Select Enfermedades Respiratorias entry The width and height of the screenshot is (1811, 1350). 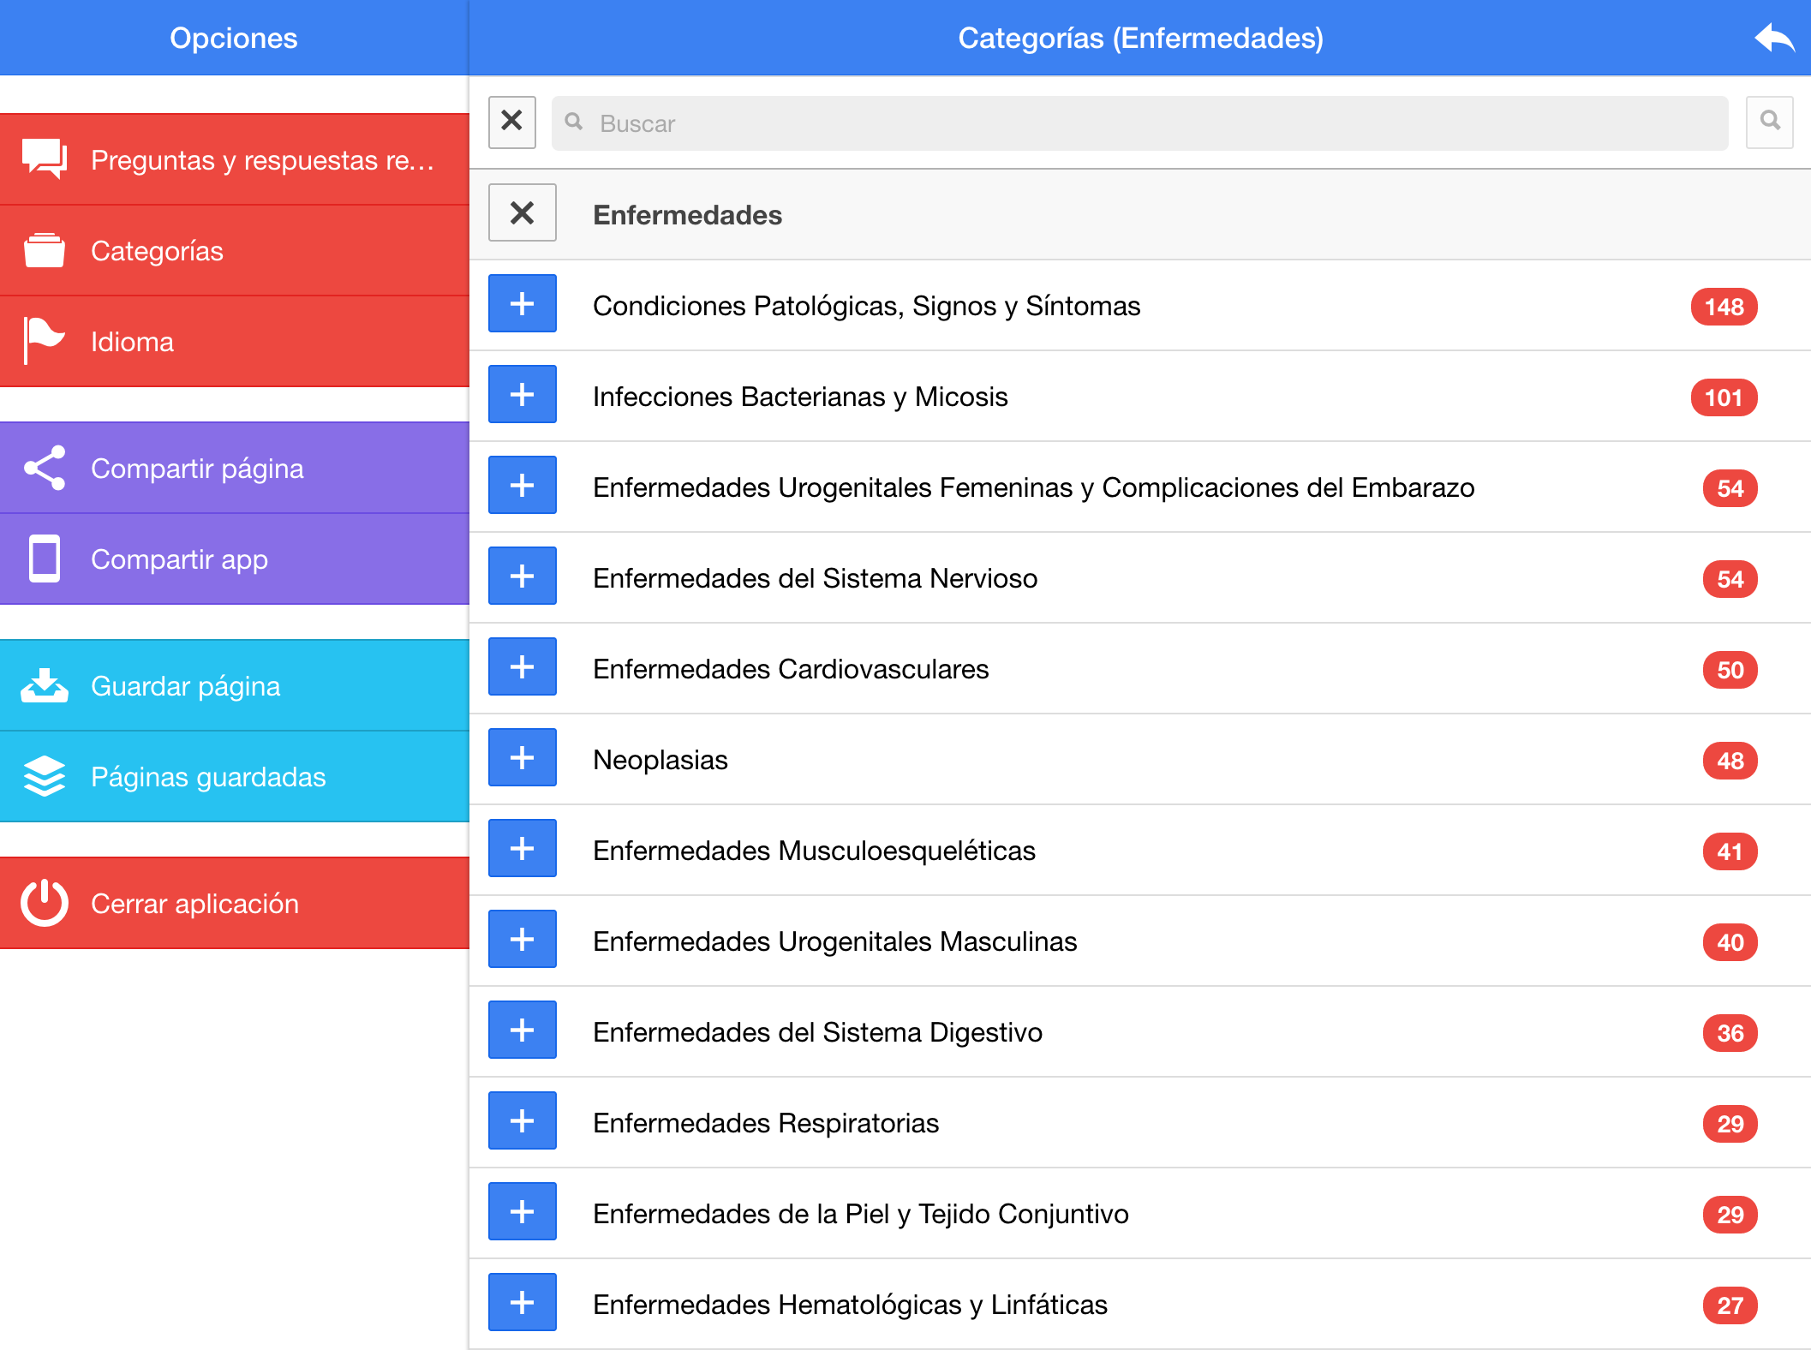(x=765, y=1123)
